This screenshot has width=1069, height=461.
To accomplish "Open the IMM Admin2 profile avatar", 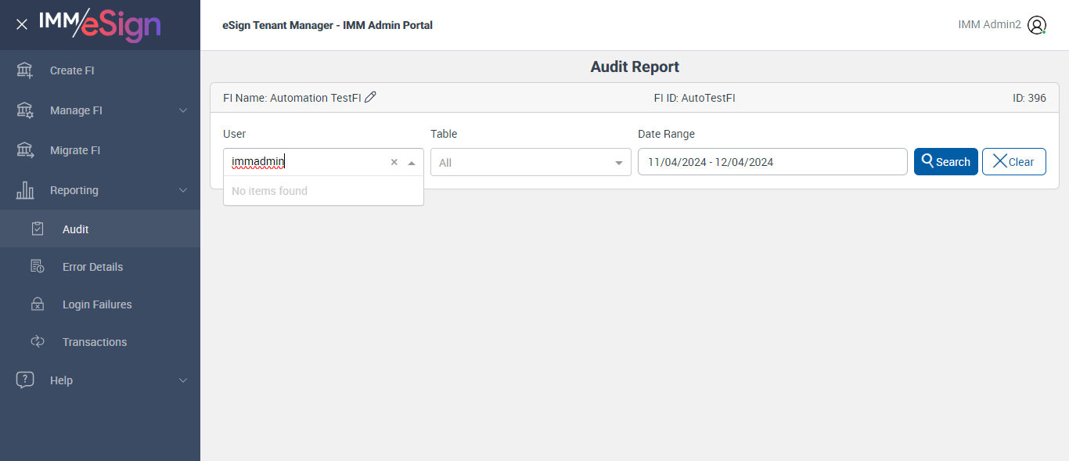I will [x=1037, y=25].
